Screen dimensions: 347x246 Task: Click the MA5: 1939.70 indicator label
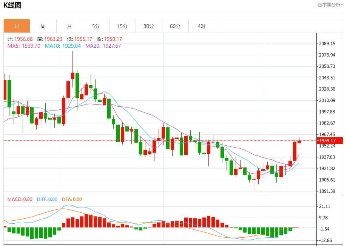pyautogui.click(x=24, y=46)
